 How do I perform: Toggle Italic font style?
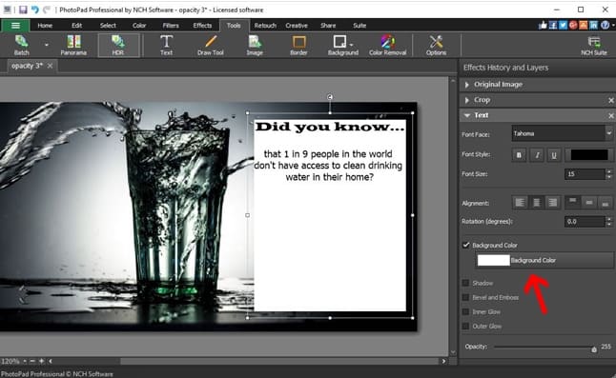537,155
